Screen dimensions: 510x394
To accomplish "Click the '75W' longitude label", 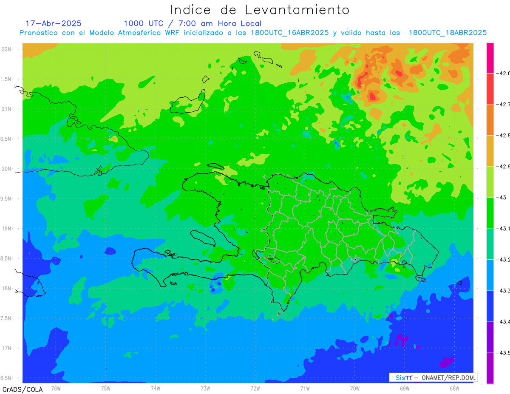I will (x=106, y=388).
